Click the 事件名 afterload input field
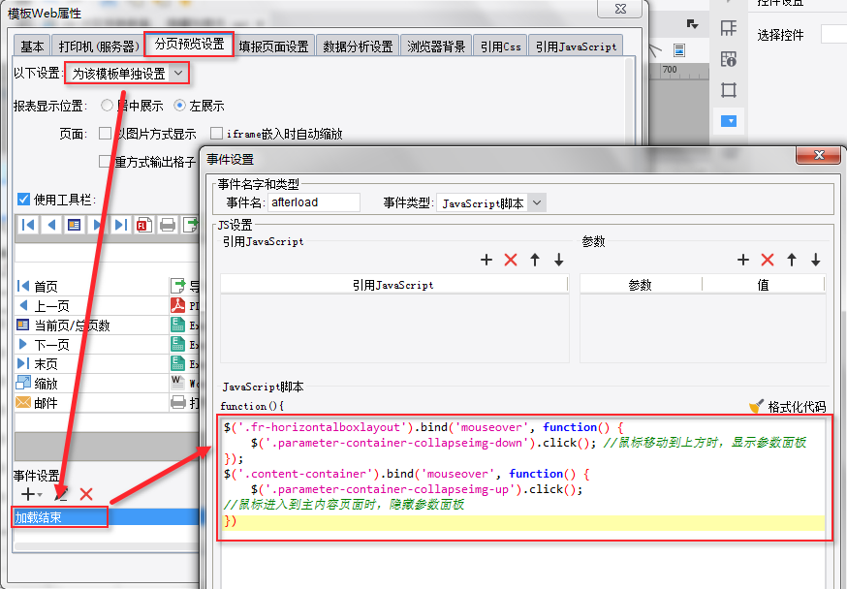847x589 pixels. point(313,202)
